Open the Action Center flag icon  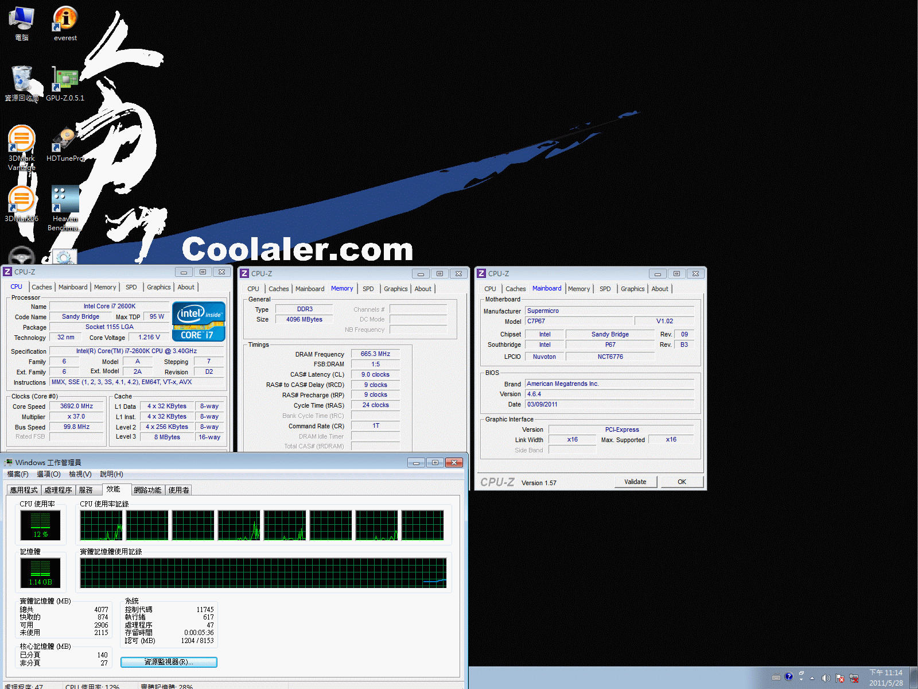[840, 678]
